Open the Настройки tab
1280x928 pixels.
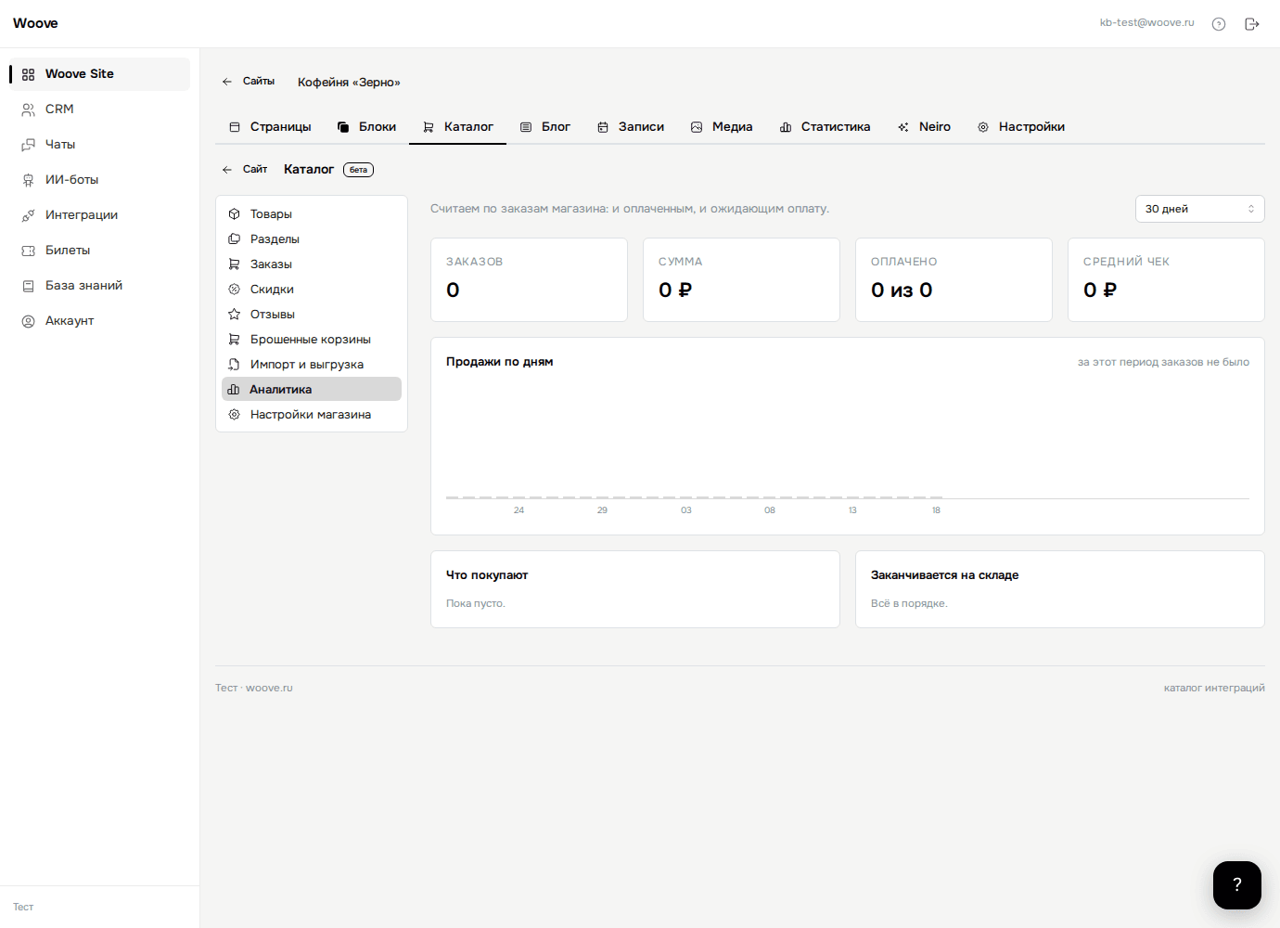pyautogui.click(x=1021, y=127)
